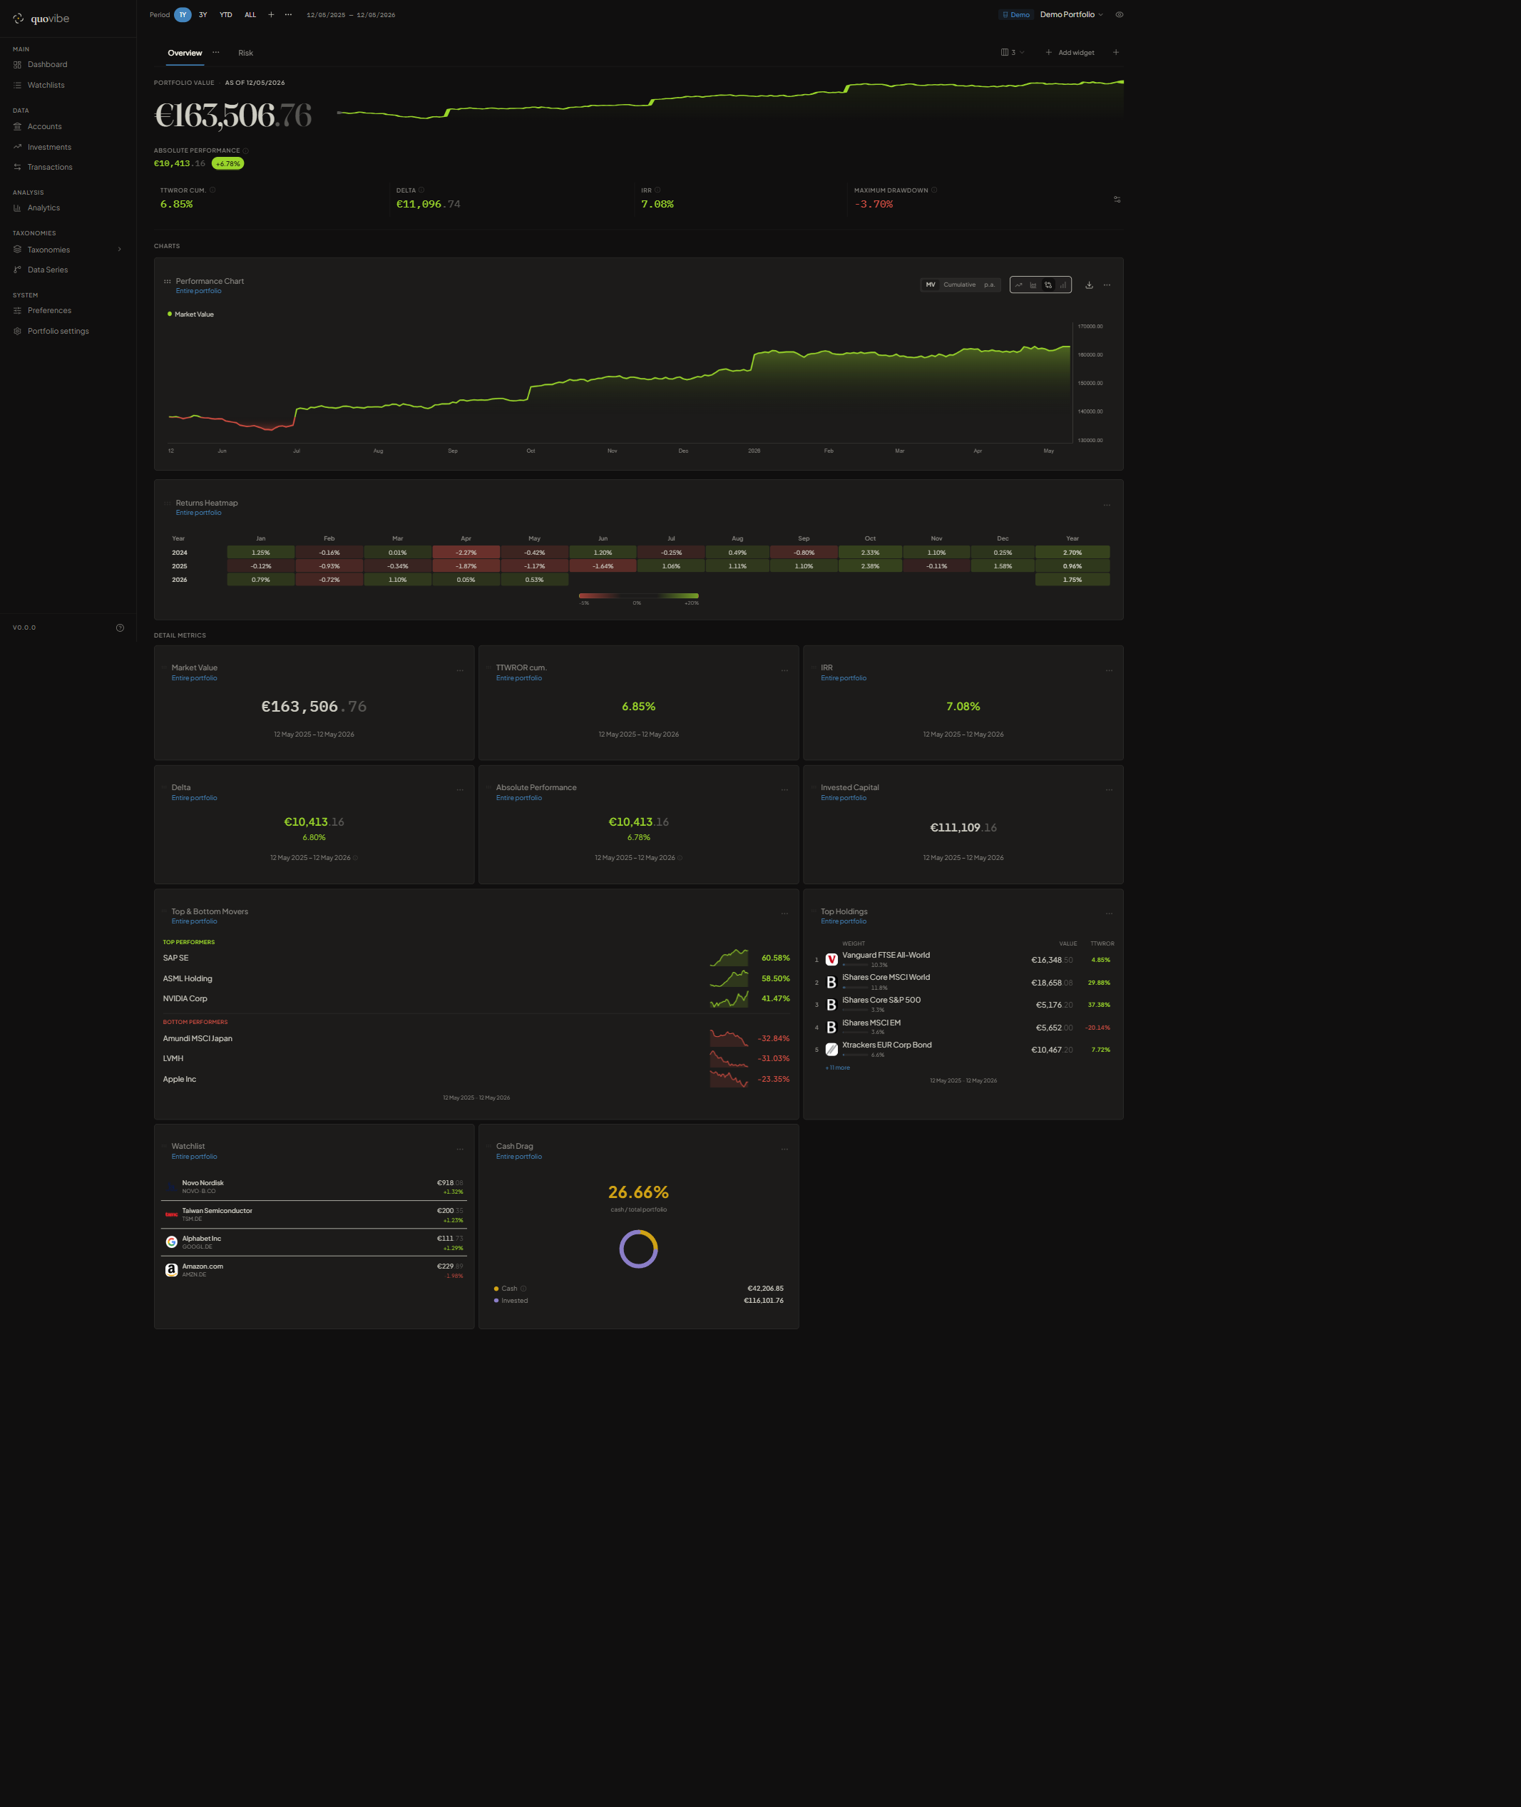Click the heatmap color scale bar
1521x1807 pixels.
point(639,595)
